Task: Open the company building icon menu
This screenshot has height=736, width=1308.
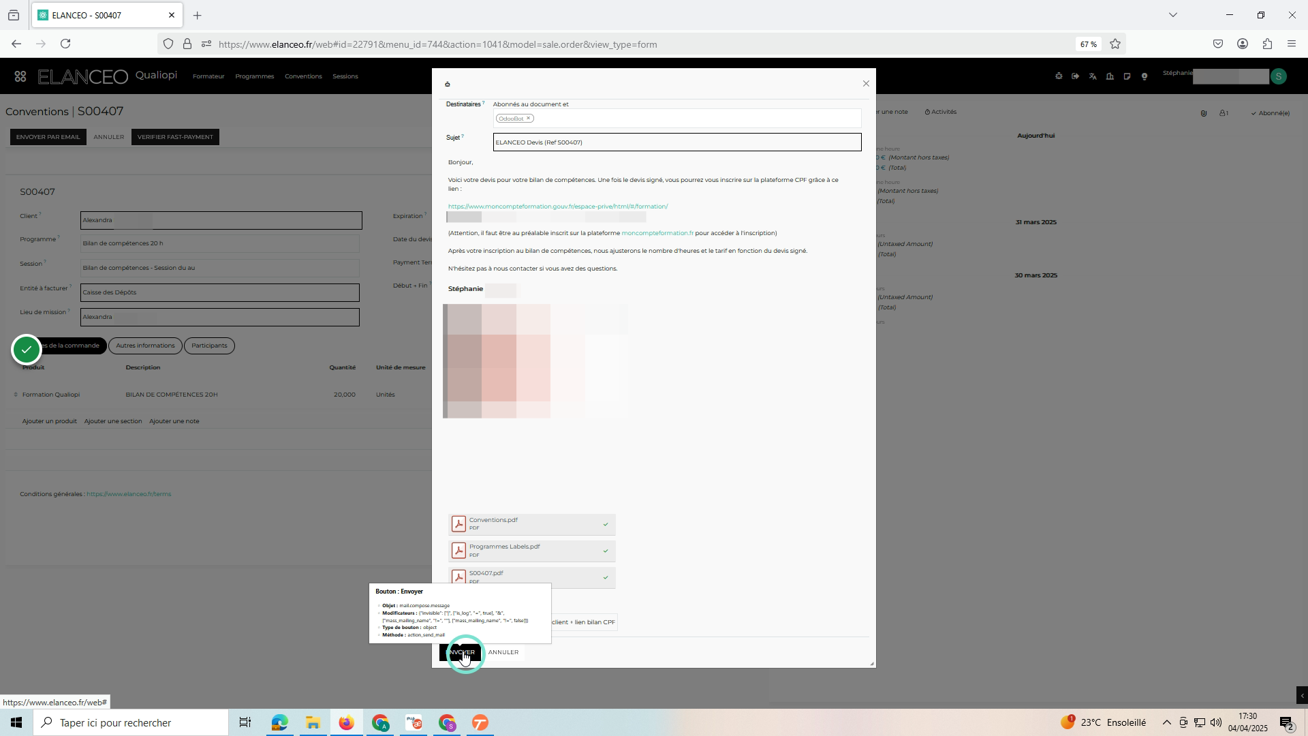Action: tap(1110, 76)
